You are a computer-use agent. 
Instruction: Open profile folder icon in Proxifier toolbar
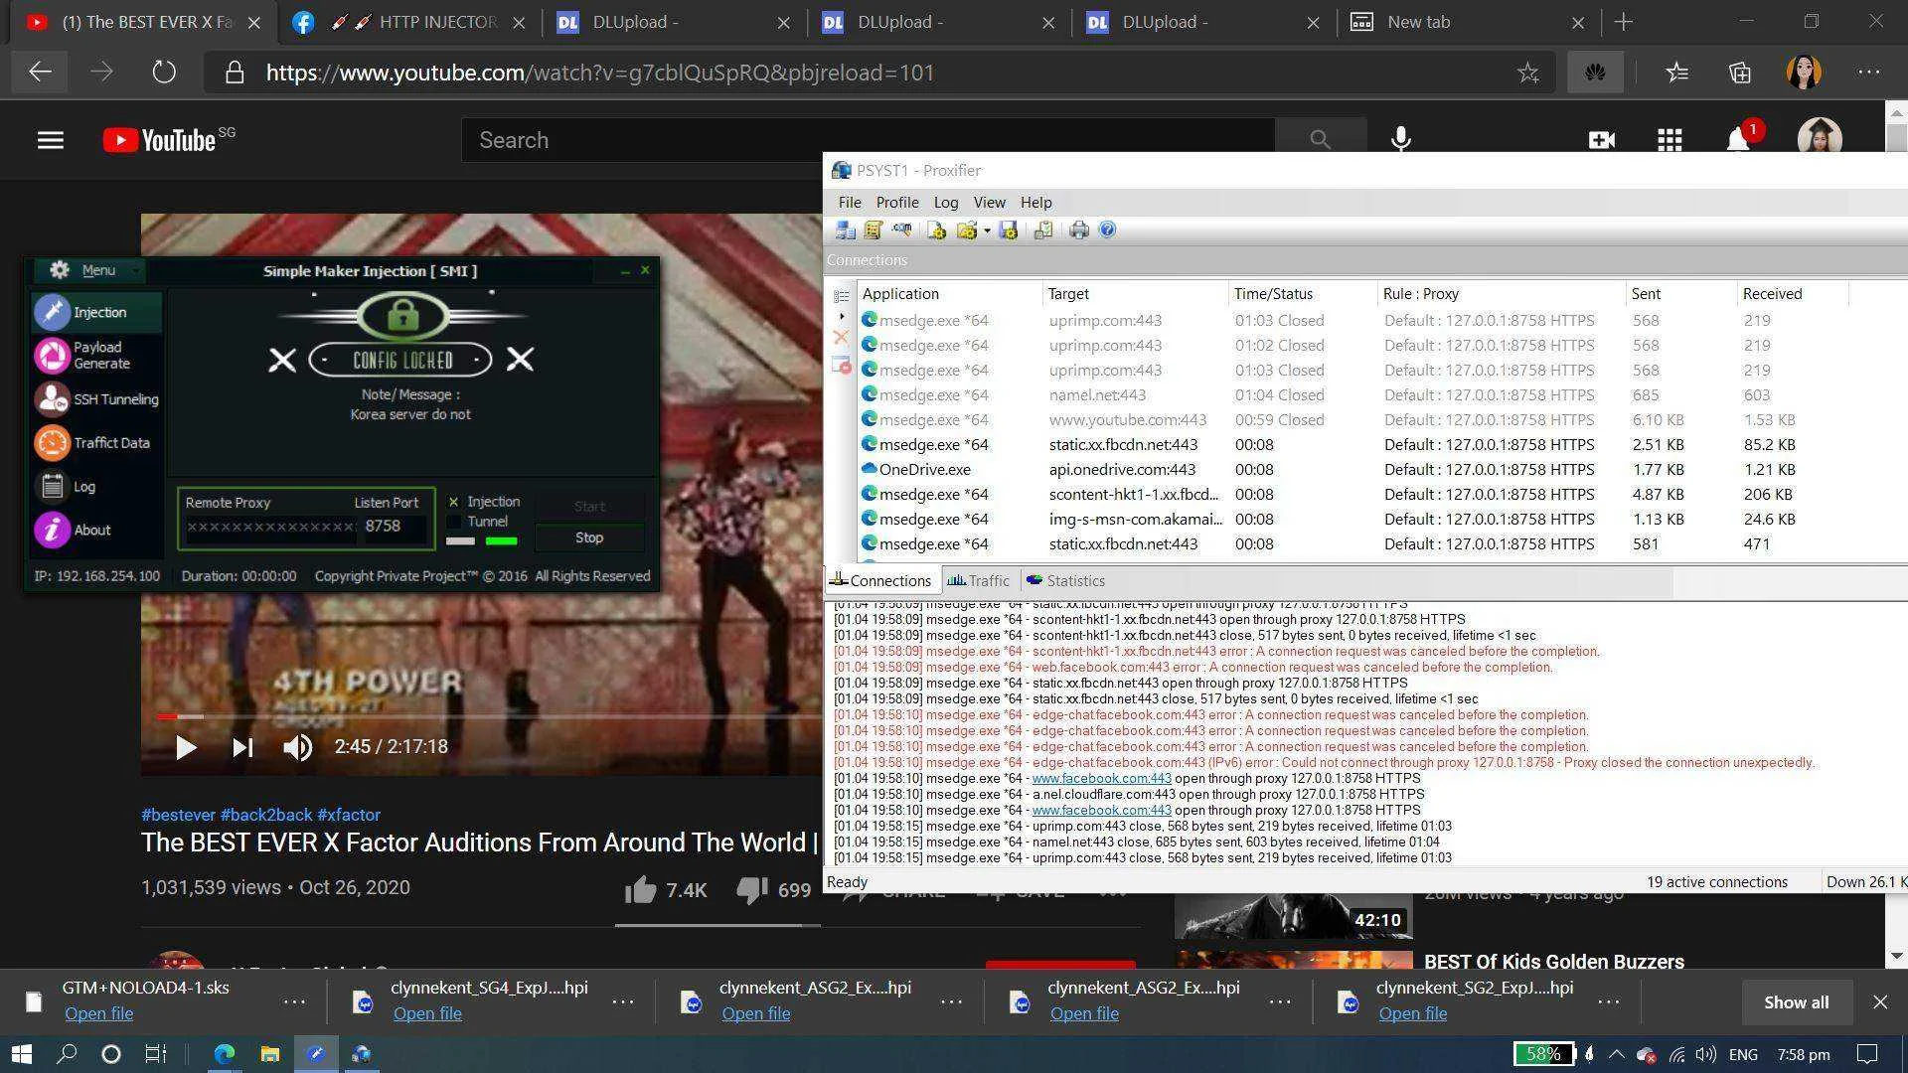(x=966, y=230)
